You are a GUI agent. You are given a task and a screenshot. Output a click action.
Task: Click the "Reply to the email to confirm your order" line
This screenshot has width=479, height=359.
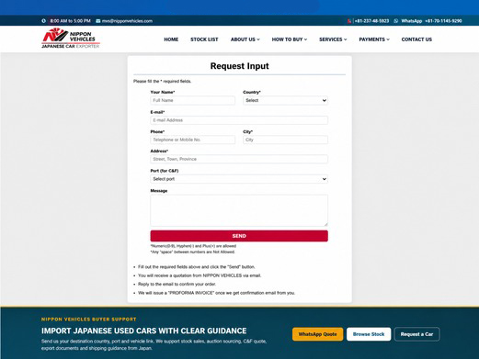point(177,284)
